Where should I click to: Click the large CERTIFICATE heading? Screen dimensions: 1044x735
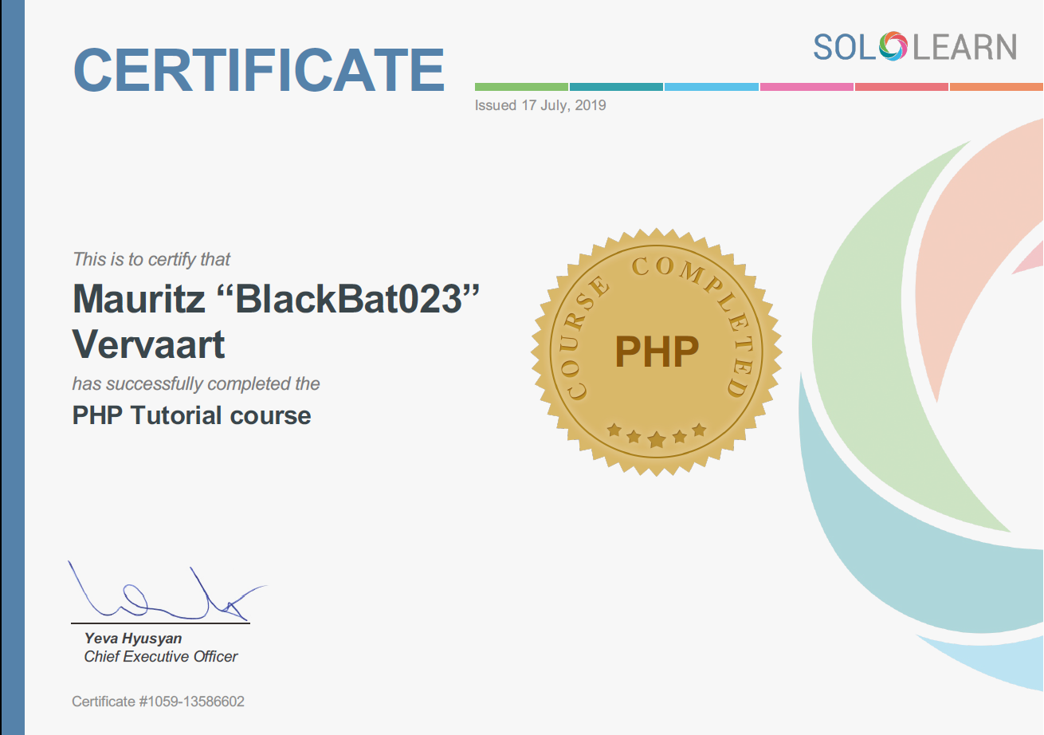(x=259, y=70)
